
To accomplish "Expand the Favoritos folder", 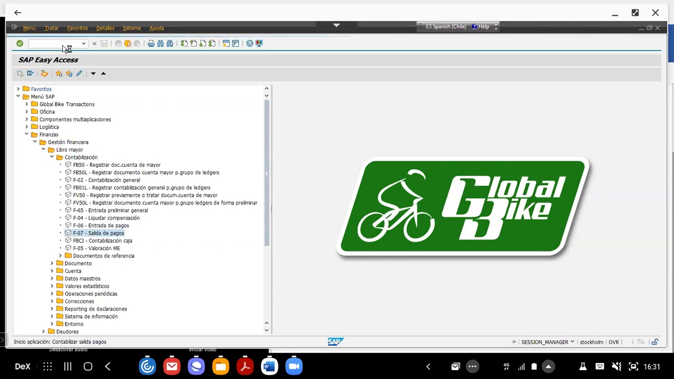I will [x=18, y=89].
